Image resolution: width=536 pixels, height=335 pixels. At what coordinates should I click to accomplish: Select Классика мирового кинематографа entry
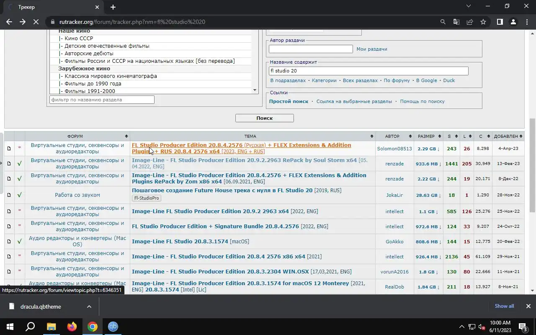[151, 76]
